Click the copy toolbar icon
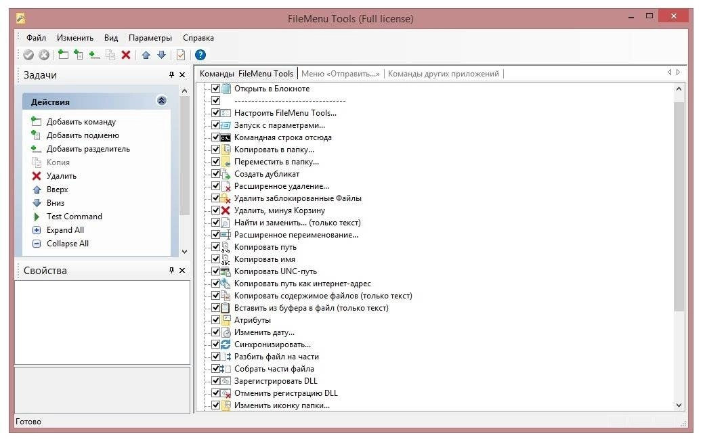The height and width of the screenshot is (446, 705). click(110, 55)
